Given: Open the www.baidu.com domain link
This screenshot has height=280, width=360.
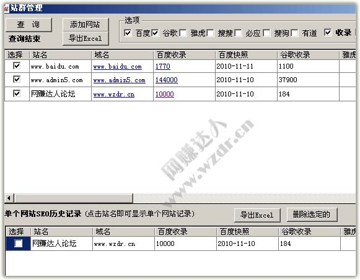Looking at the screenshot, I should 117,67.
